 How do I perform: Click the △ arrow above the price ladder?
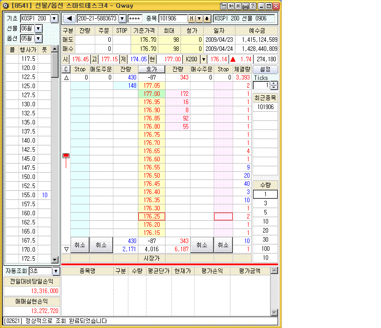[66, 78]
